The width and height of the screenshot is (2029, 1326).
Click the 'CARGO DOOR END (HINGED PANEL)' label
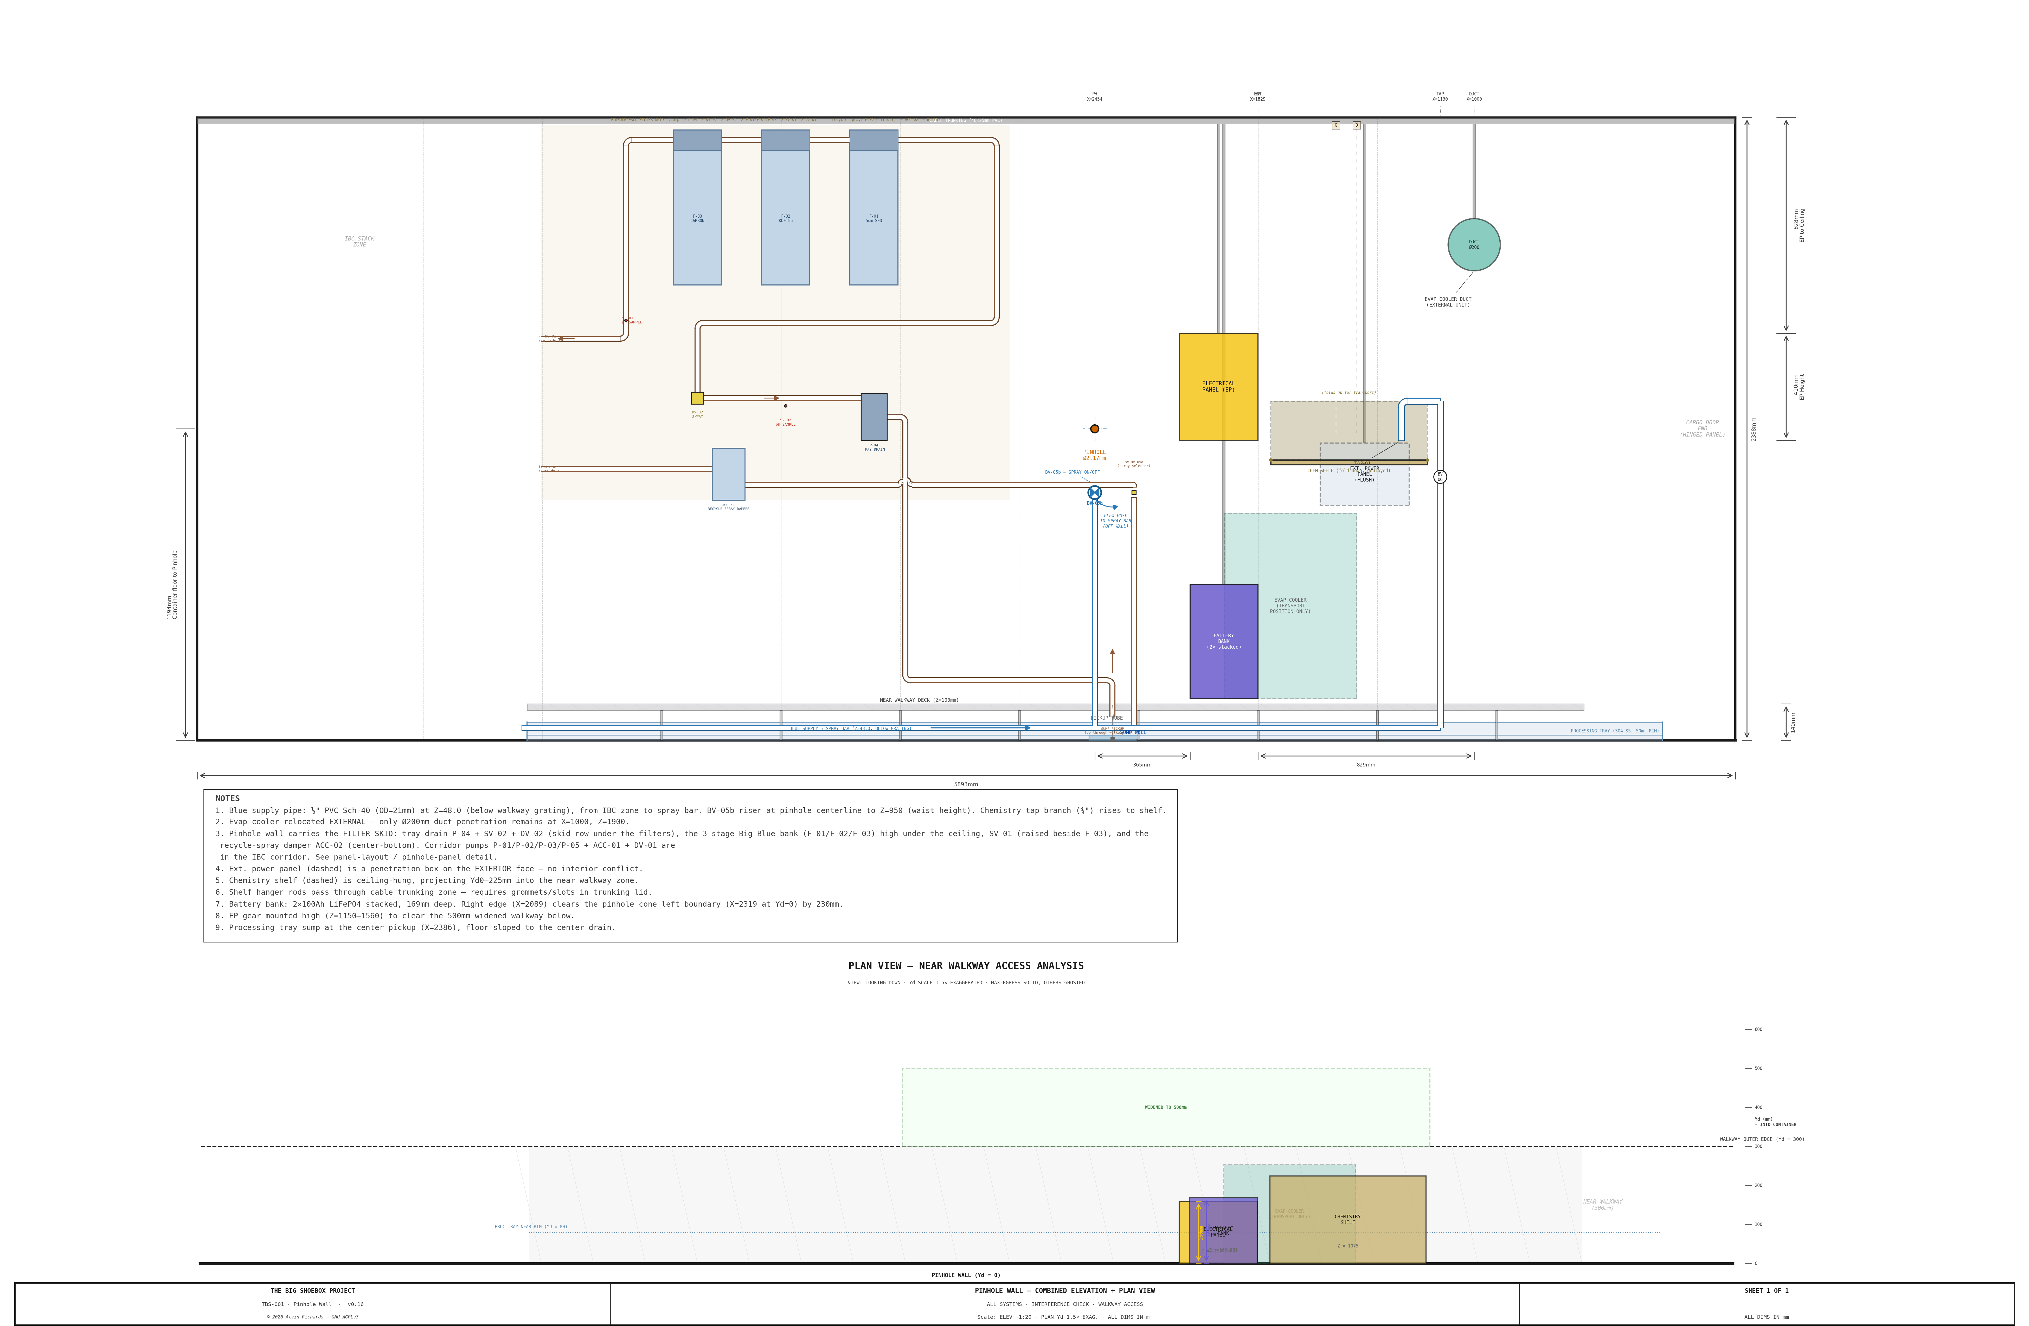tap(1703, 429)
